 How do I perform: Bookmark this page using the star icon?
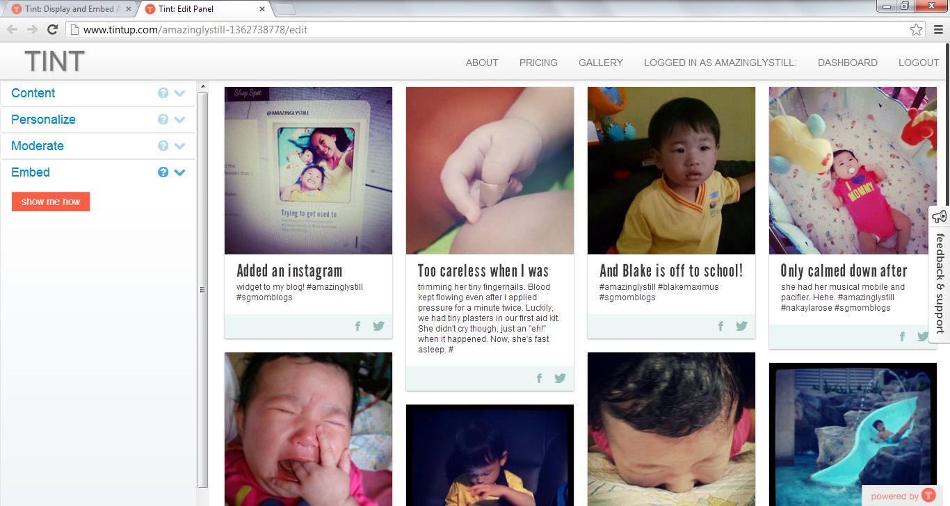(916, 29)
